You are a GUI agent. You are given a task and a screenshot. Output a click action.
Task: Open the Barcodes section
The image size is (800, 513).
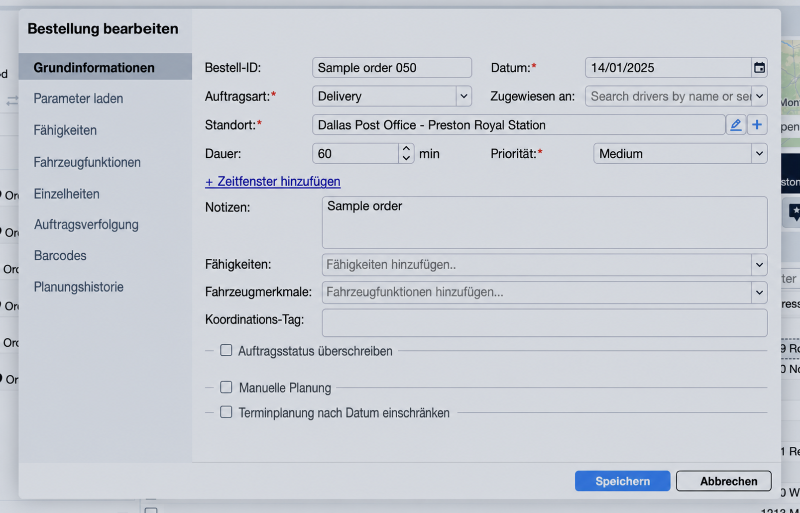click(x=60, y=256)
